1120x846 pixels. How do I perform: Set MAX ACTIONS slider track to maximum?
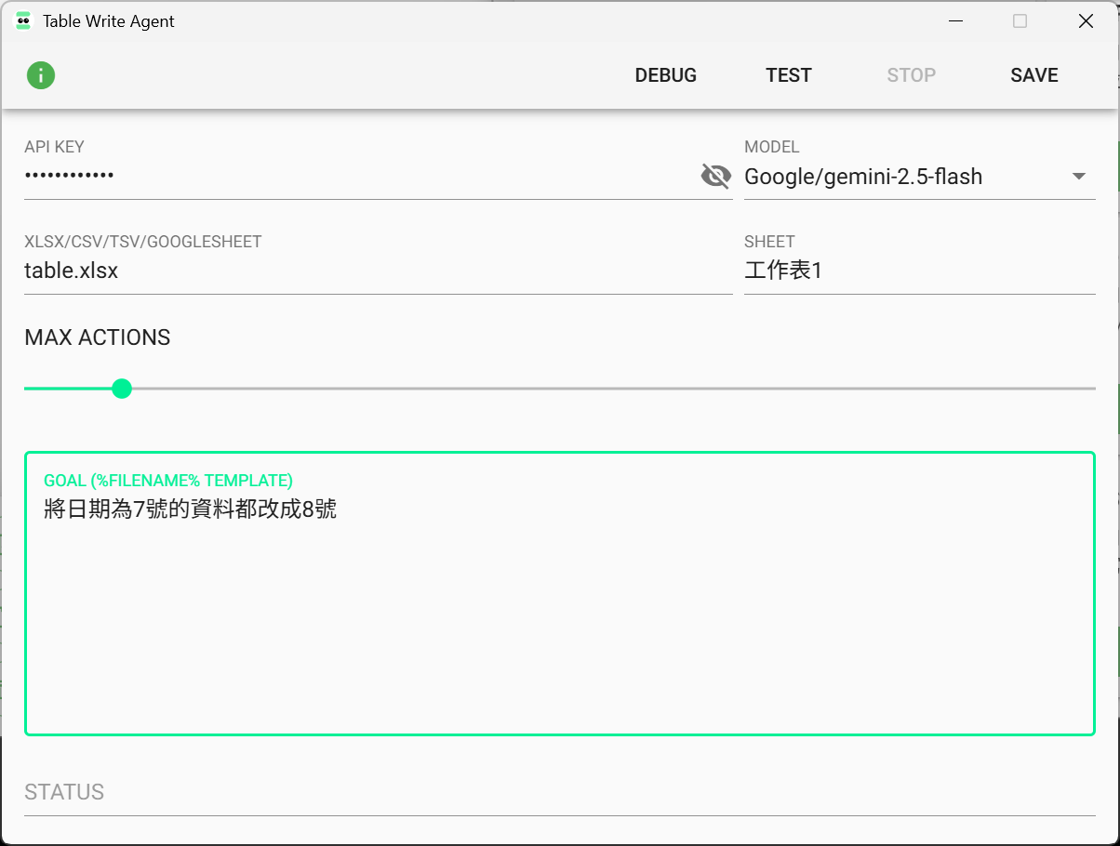point(1093,389)
